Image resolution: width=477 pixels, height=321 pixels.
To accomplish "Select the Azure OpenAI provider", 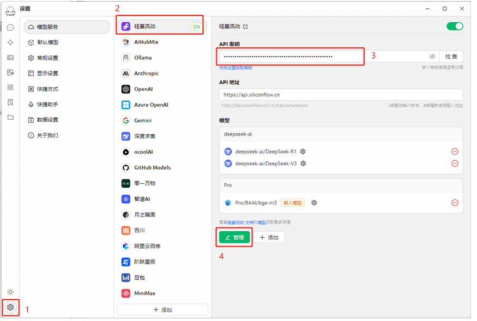I will [x=162, y=105].
